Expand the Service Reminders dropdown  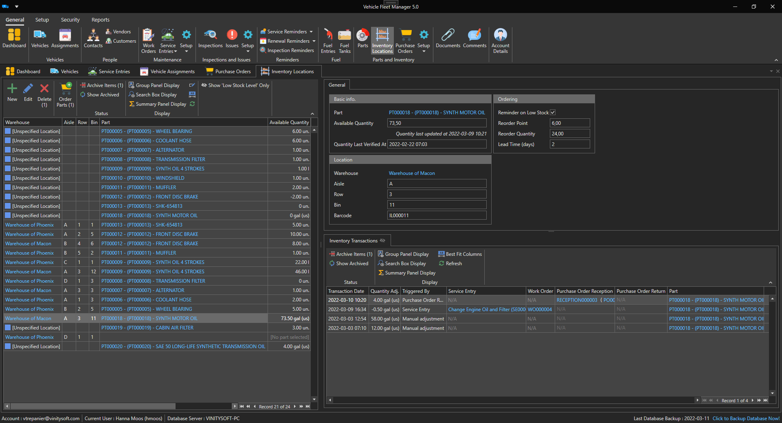(x=311, y=32)
